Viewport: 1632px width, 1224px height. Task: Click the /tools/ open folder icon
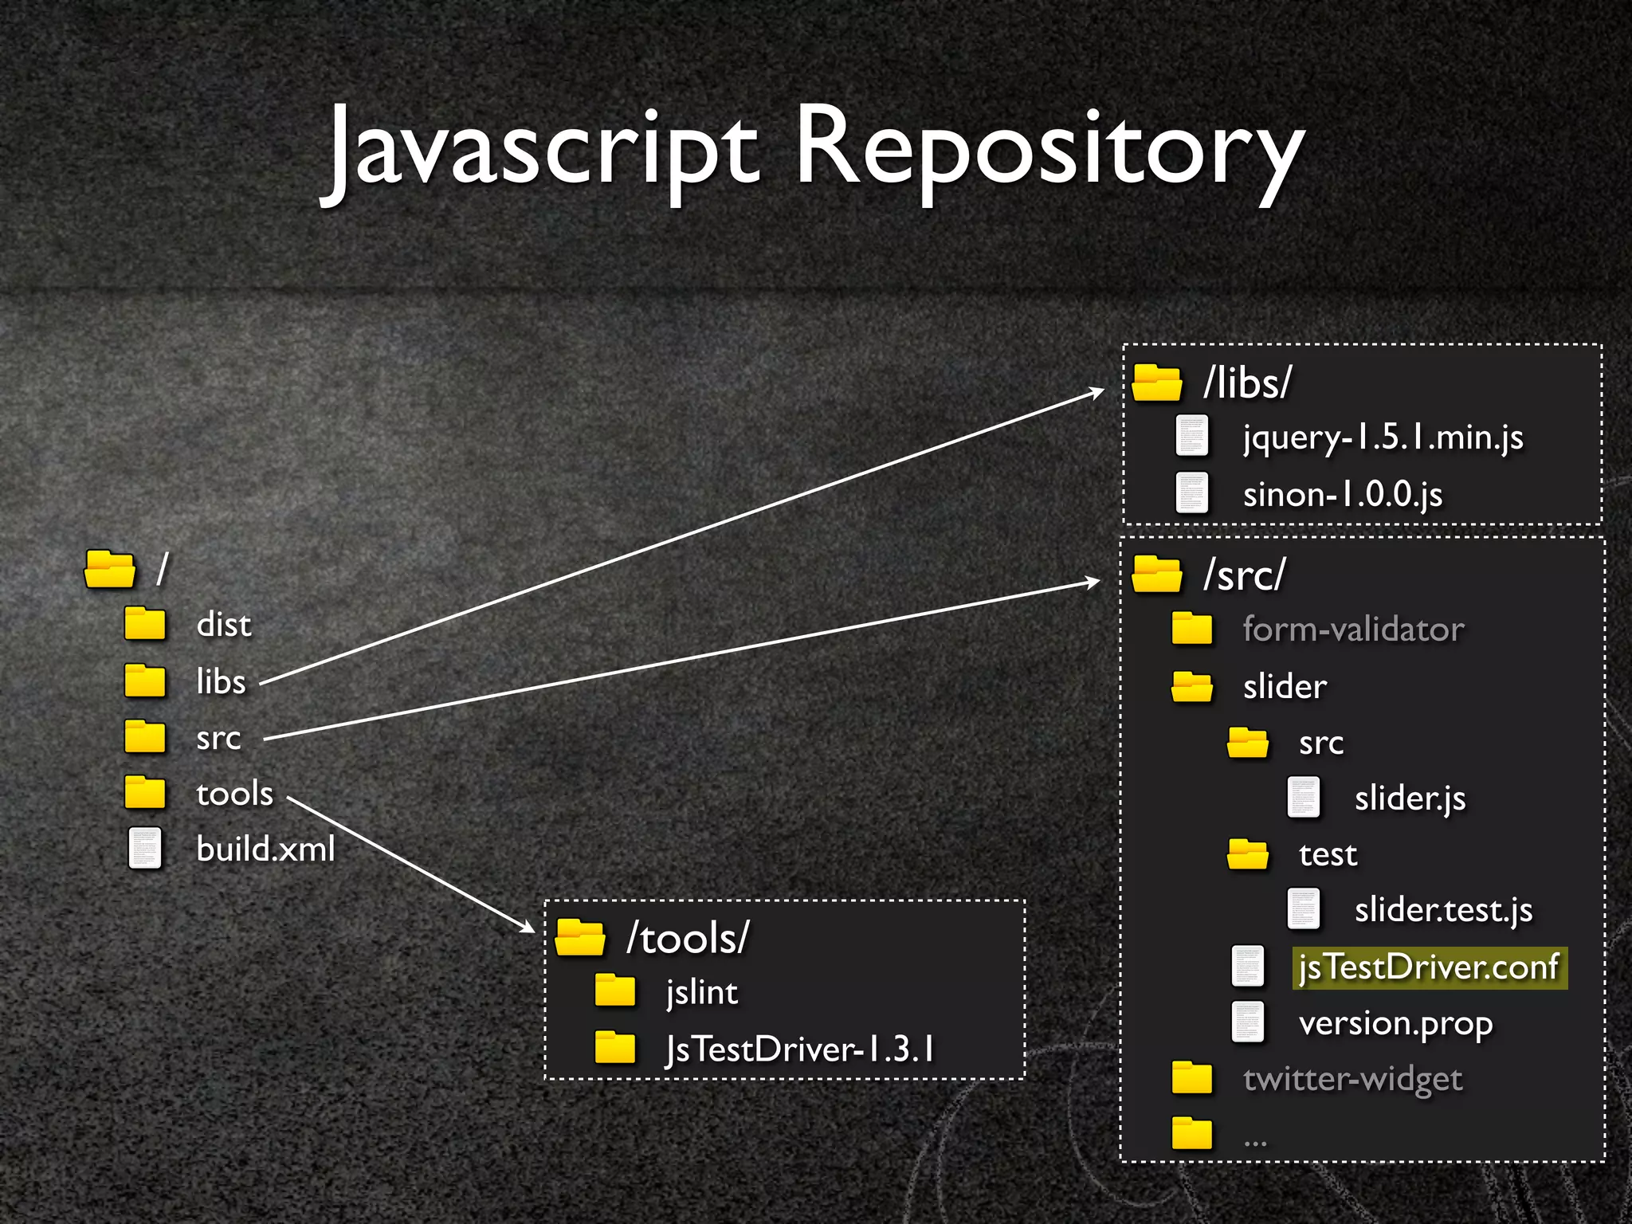[x=579, y=937]
